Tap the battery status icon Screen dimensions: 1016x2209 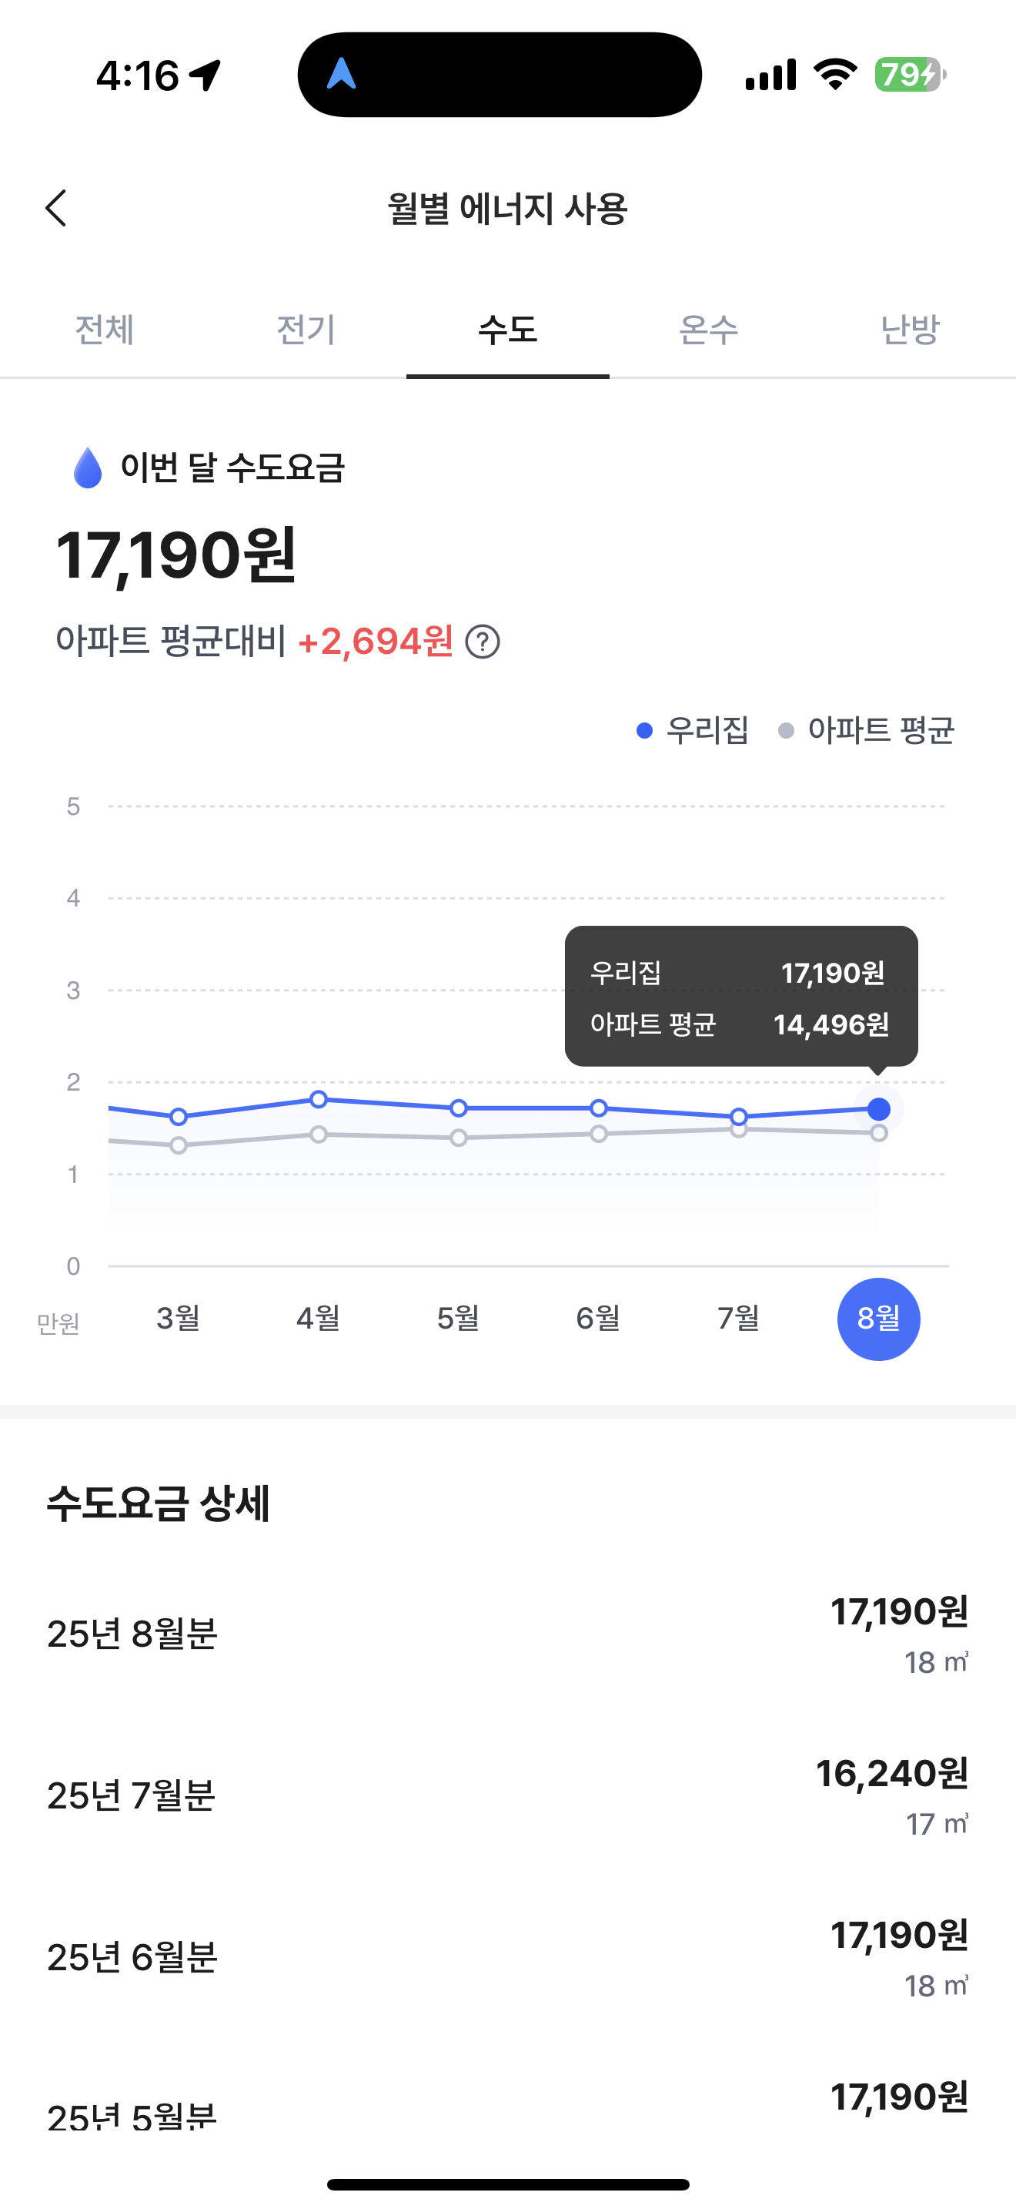click(909, 75)
